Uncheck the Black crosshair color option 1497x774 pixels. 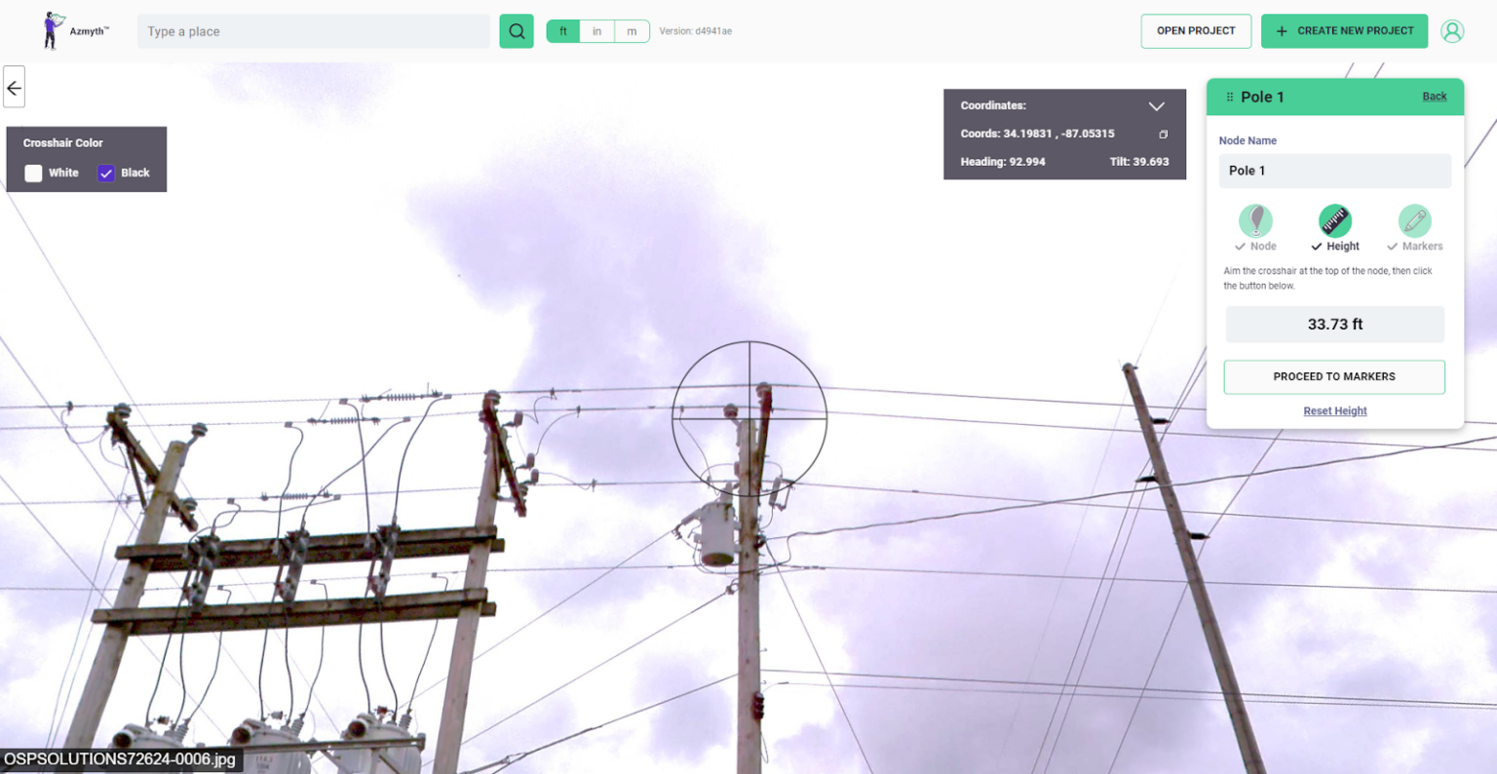click(x=105, y=173)
